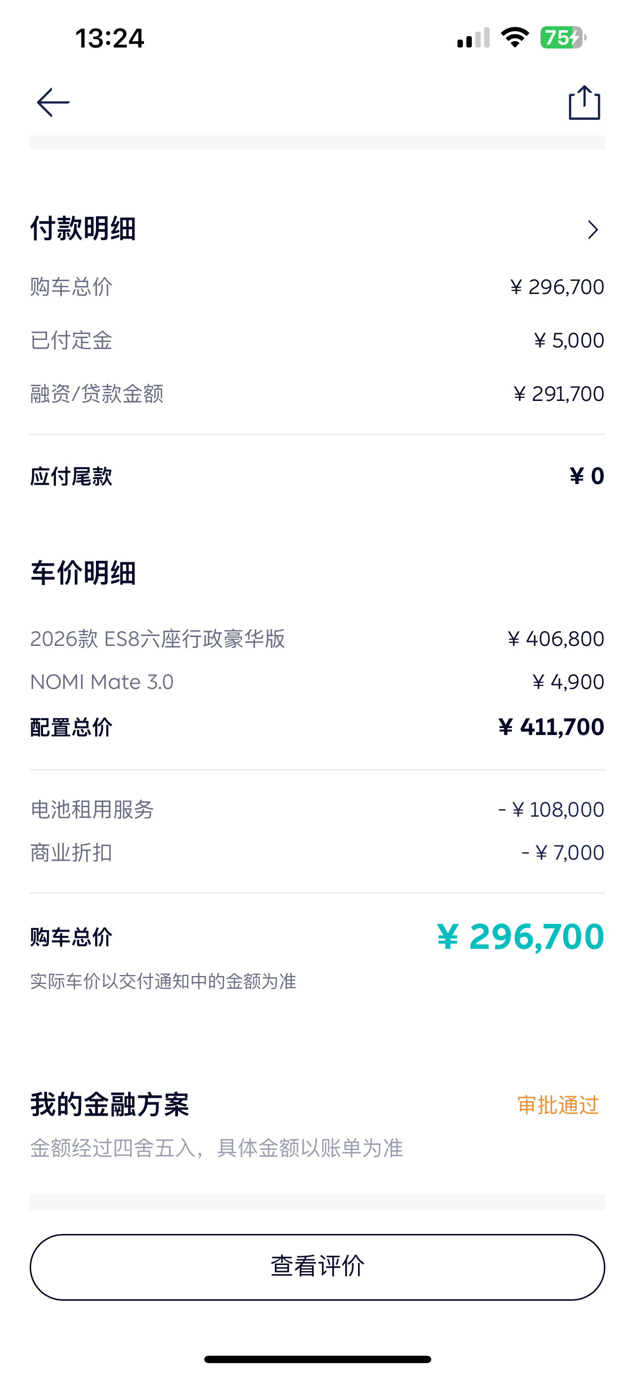Image resolution: width=635 pixels, height=1375 pixels.
Task: Tap the NOMI Mate 3.0 item
Action: 102,682
